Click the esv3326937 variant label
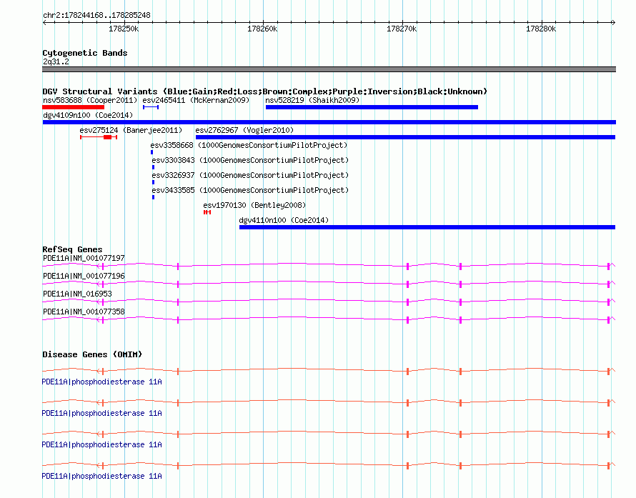This screenshot has width=636, height=498. 249,176
